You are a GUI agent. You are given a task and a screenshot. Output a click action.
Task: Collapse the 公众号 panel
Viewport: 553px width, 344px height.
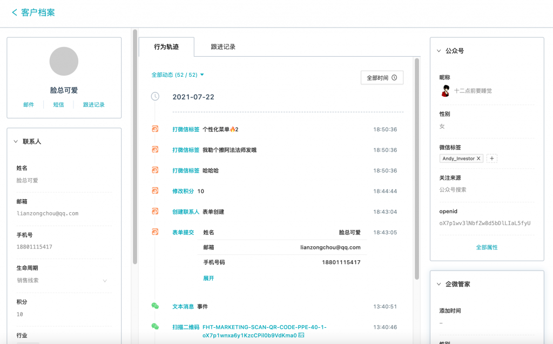click(439, 51)
